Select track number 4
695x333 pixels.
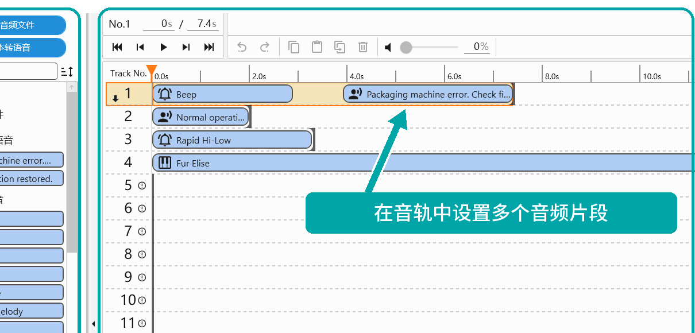[128, 162]
